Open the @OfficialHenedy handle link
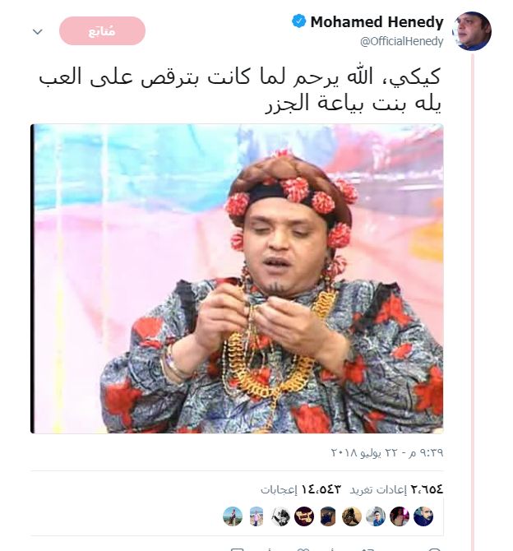Viewport: 513px width, 551px height. 402,41
